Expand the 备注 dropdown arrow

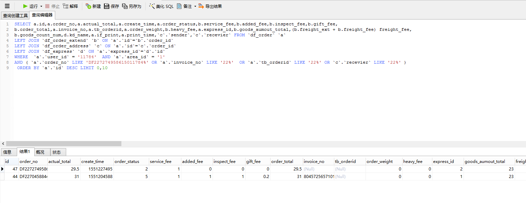pyautogui.click(x=195, y=7)
